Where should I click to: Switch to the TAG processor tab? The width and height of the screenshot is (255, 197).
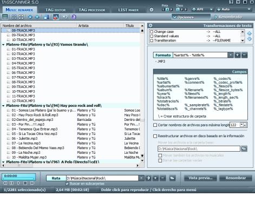tap(92, 10)
